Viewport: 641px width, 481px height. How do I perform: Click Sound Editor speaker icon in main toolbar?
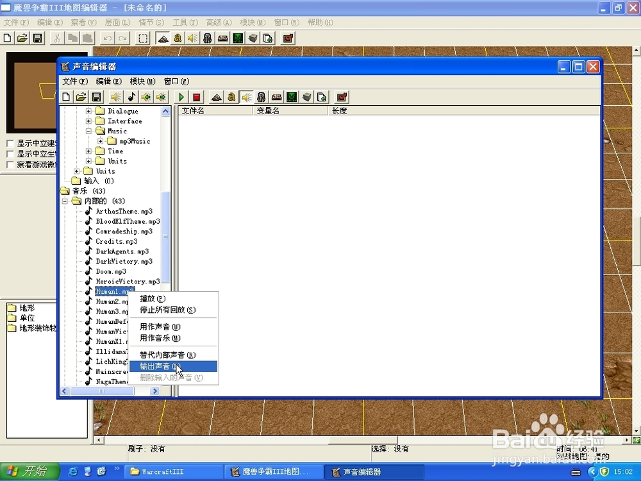192,38
